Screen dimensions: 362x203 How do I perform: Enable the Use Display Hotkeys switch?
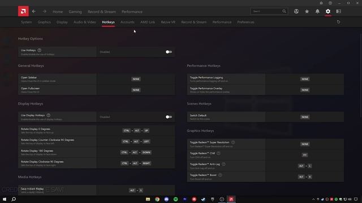(x=169, y=117)
